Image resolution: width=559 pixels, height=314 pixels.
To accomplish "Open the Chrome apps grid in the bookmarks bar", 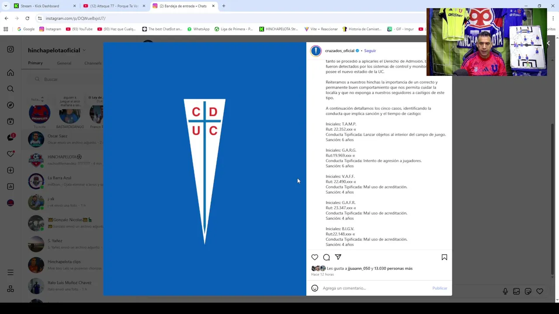I will point(6,29).
